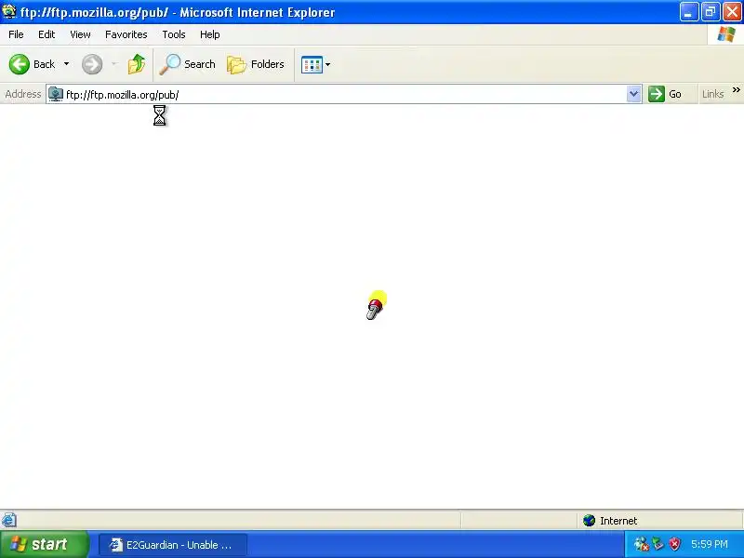Image resolution: width=744 pixels, height=558 pixels.
Task: Click the Go button
Action: point(665,94)
